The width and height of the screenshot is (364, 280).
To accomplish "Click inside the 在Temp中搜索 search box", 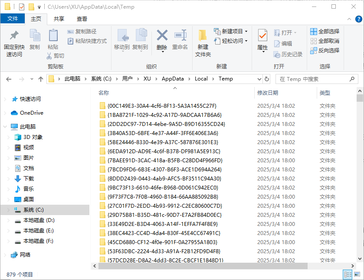I will tap(316, 79).
